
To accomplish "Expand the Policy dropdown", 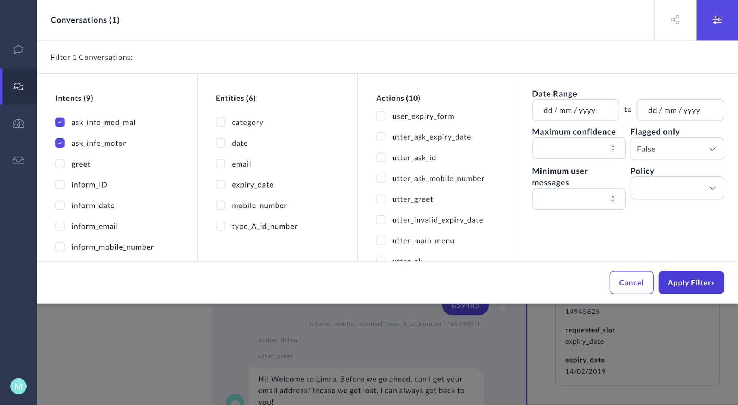I will [677, 188].
